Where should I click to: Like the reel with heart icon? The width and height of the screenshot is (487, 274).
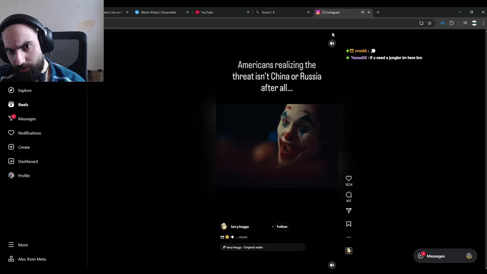pos(349,178)
